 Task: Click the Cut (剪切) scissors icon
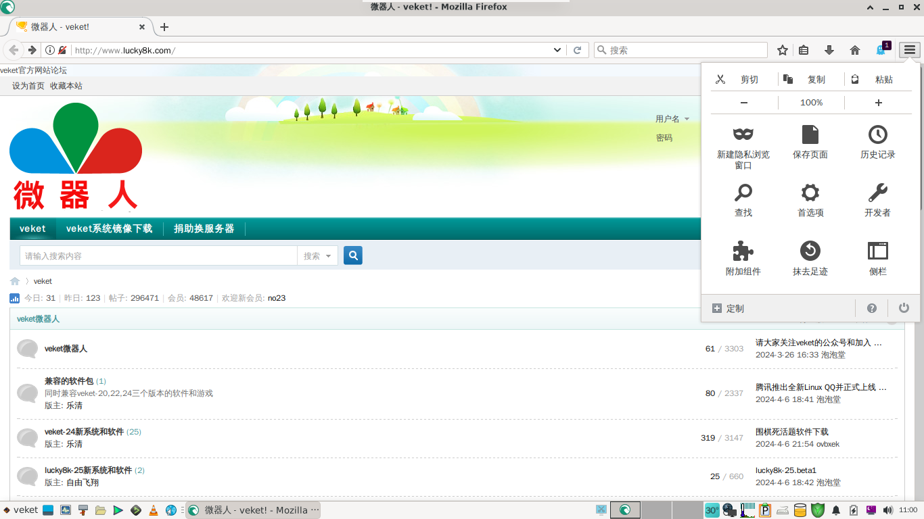pos(720,79)
